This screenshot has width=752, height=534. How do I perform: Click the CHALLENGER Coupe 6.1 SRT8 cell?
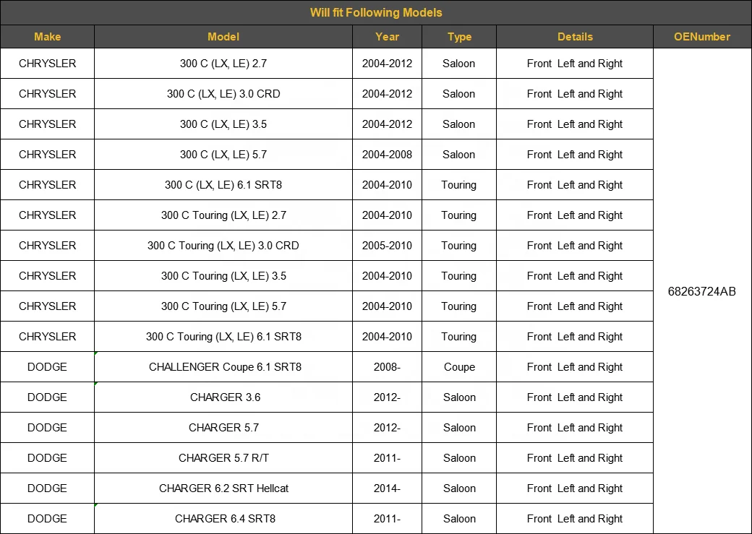pyautogui.click(x=225, y=367)
